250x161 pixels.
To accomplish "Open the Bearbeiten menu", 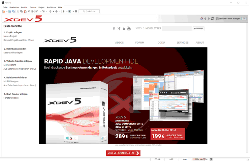I will click(x=14, y=7).
